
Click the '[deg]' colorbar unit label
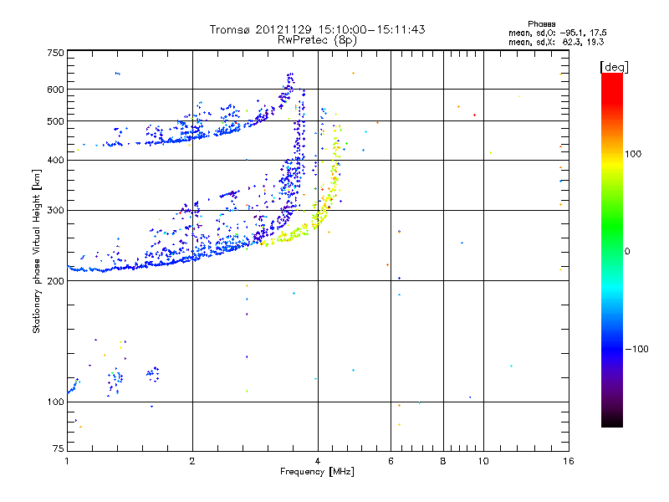point(614,67)
